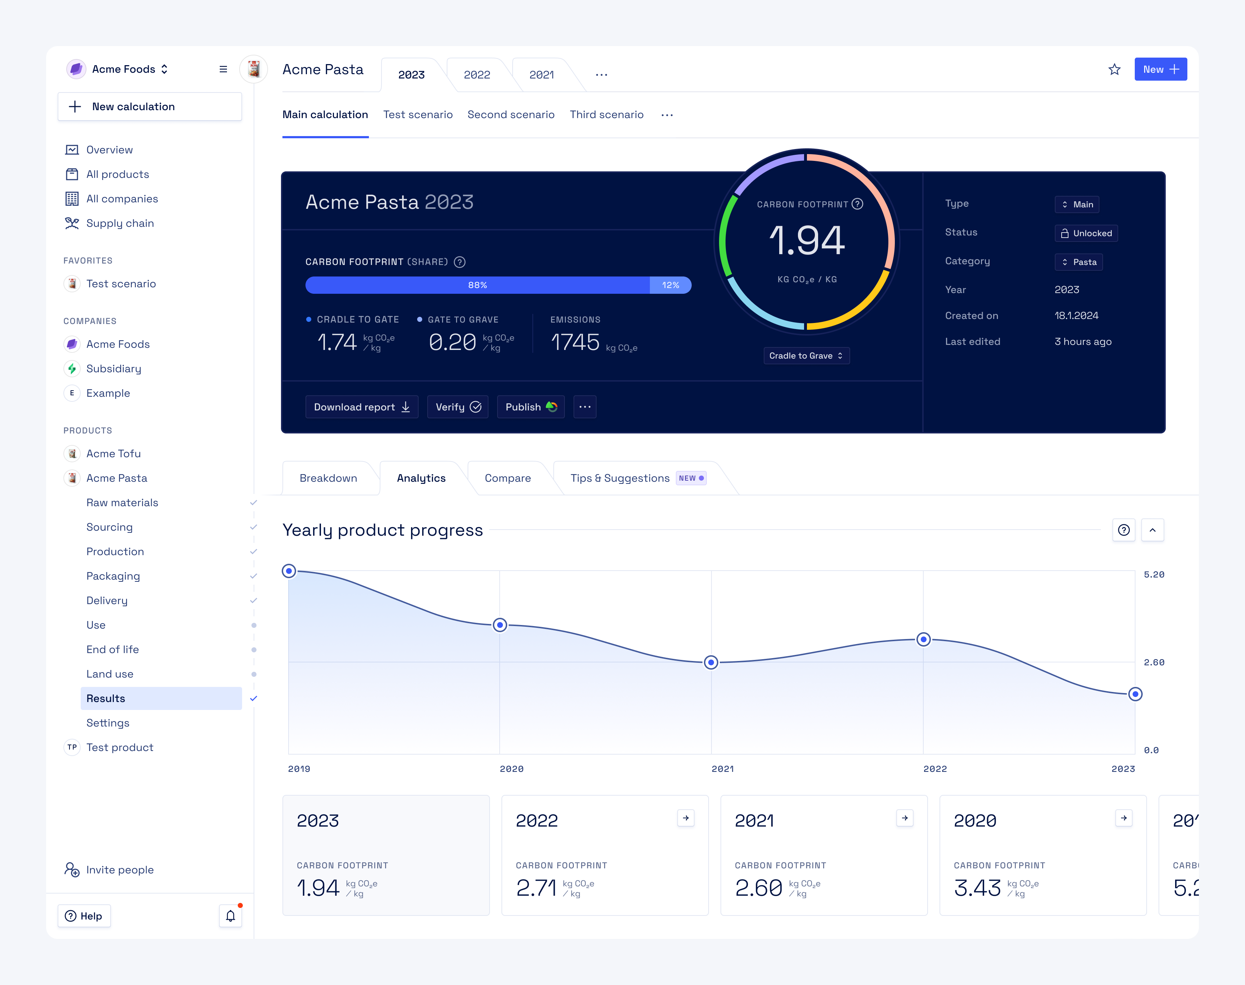
Task: Star Acme Pasta as favorite
Action: click(1115, 69)
